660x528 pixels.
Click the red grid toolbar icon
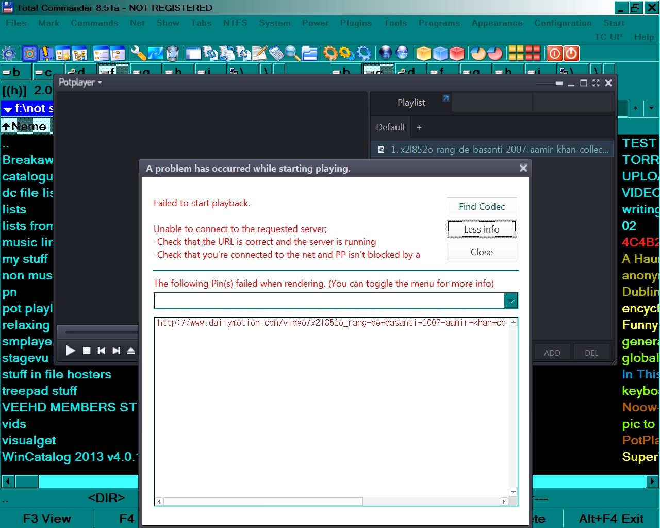pyautogui.click(x=533, y=53)
